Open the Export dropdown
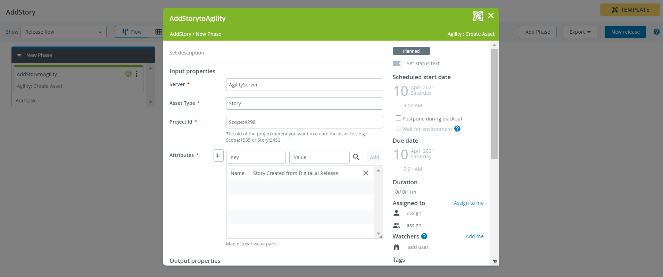Image resolution: width=663 pixels, height=277 pixels. pos(580,32)
